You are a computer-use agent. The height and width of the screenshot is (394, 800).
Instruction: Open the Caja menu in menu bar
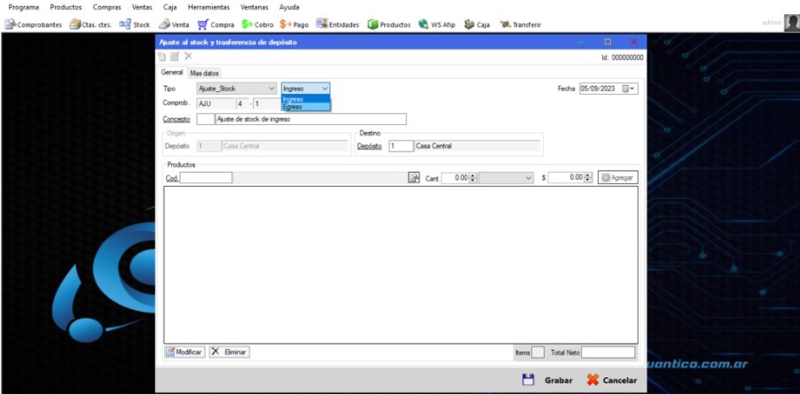[170, 8]
